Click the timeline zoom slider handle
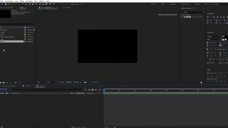The width and height of the screenshot is (228, 128). pos(107,127)
